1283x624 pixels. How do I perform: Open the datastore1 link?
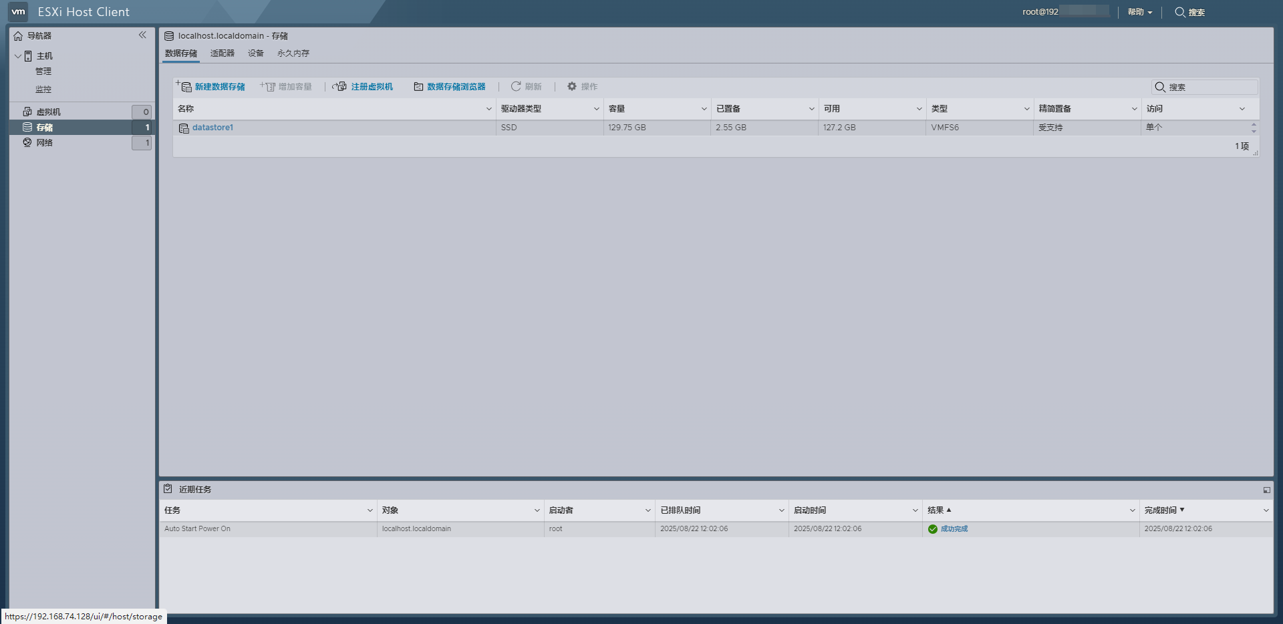click(212, 127)
